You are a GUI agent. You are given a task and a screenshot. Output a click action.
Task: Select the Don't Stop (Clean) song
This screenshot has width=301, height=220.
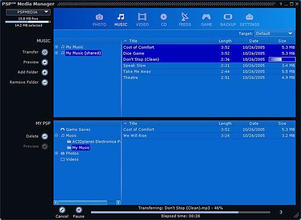coord(209,59)
